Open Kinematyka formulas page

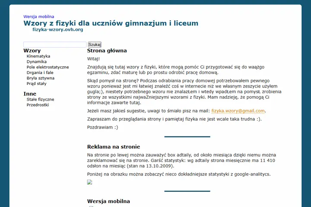[x=38, y=56]
